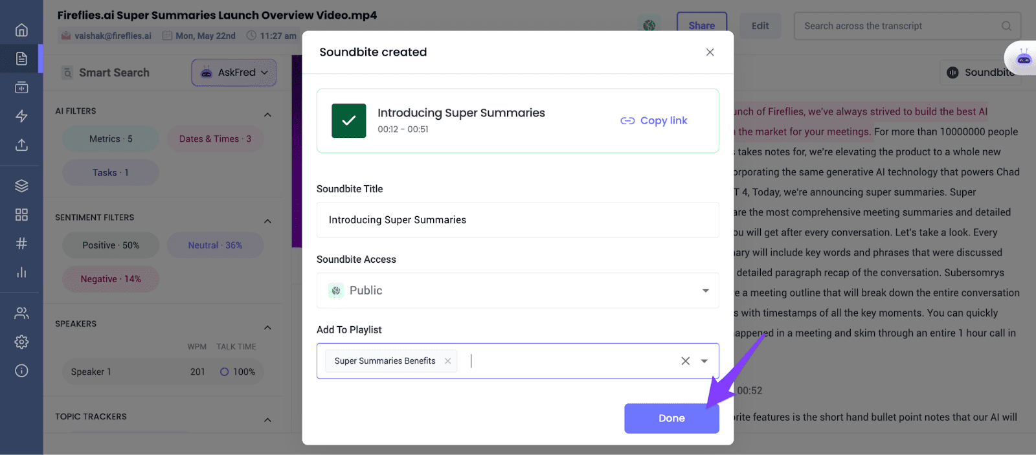Select the Notebook icon in the sidebar
Screen dimensions: 1036x455
pyautogui.click(x=21, y=58)
